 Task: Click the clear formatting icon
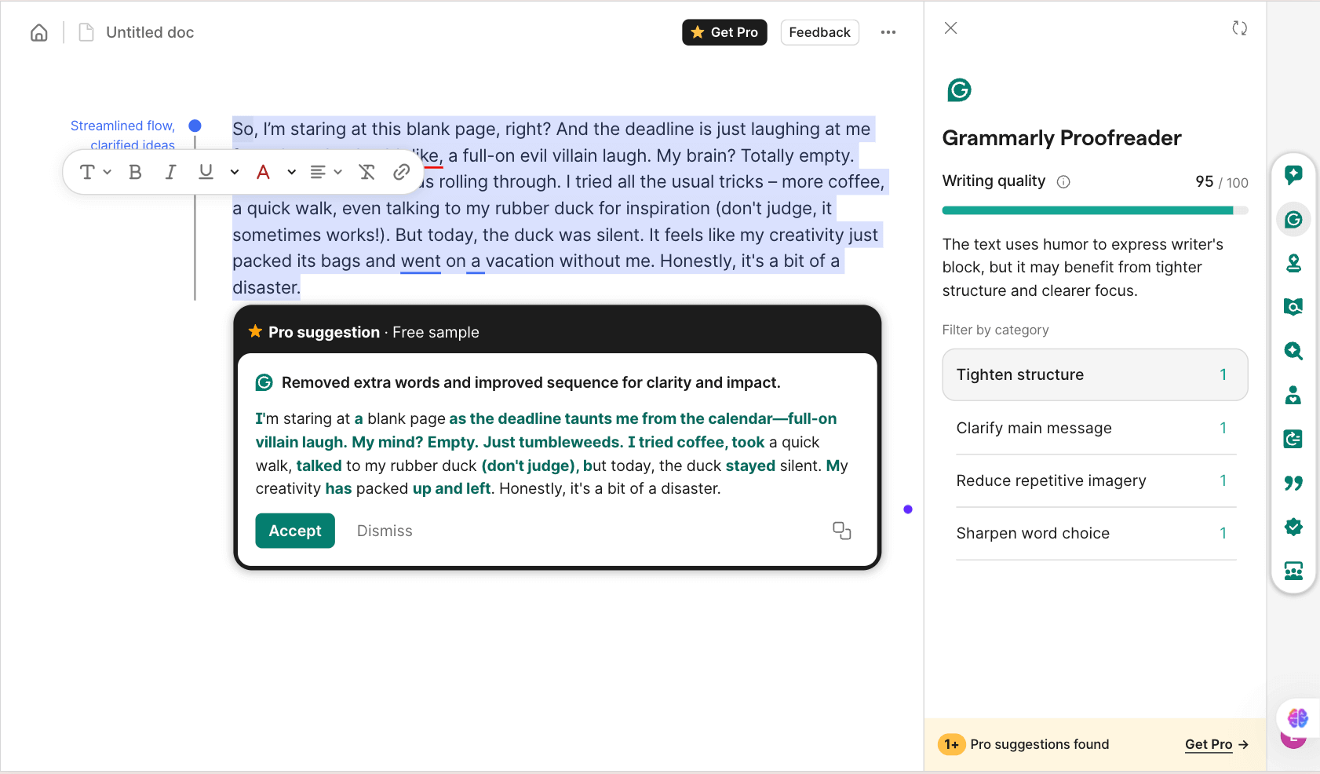[366, 172]
